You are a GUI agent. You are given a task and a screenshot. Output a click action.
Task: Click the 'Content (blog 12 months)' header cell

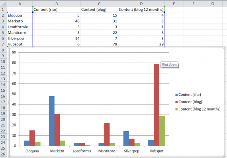coord(141,10)
